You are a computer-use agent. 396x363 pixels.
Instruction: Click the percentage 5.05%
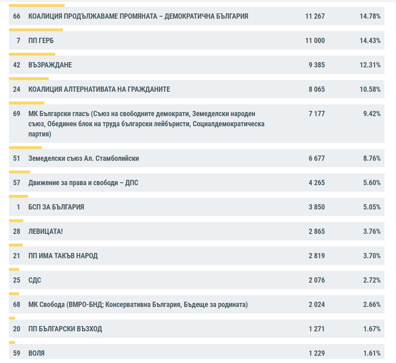[372, 207]
